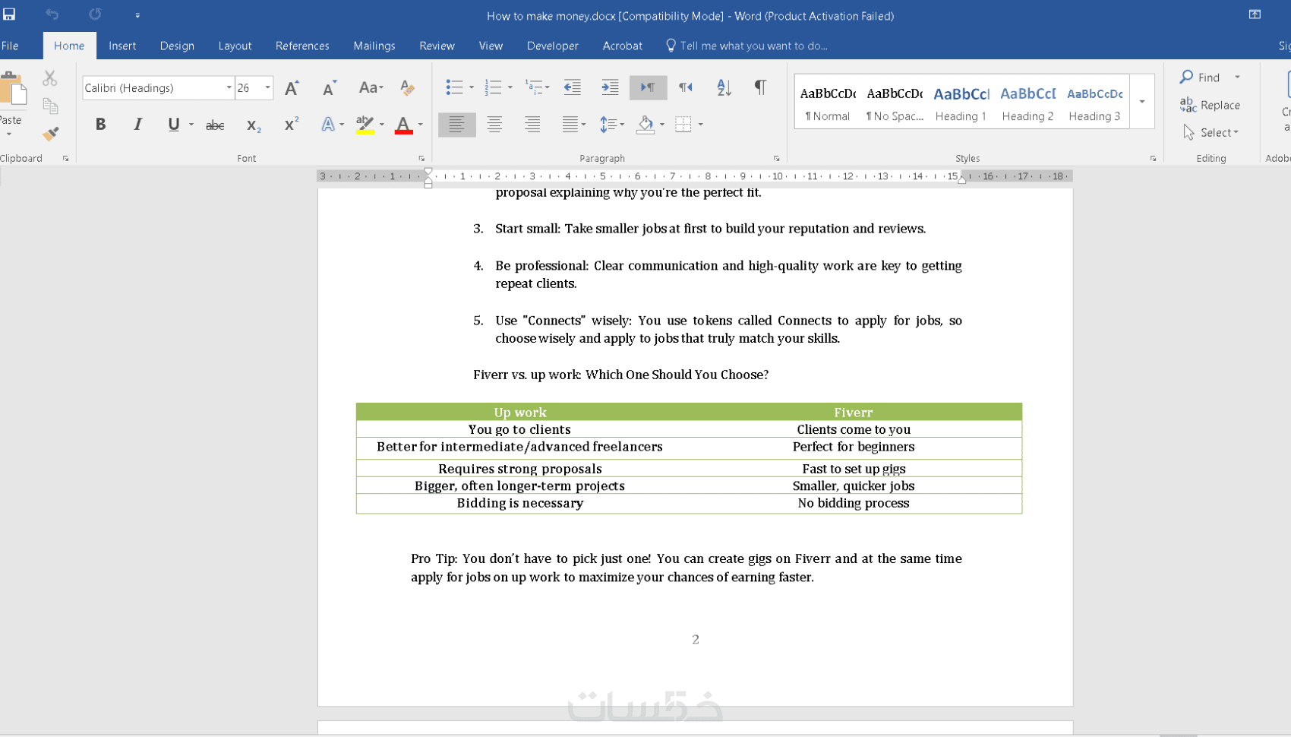
Task: Open the highlight color dropdown arrow
Action: point(382,125)
